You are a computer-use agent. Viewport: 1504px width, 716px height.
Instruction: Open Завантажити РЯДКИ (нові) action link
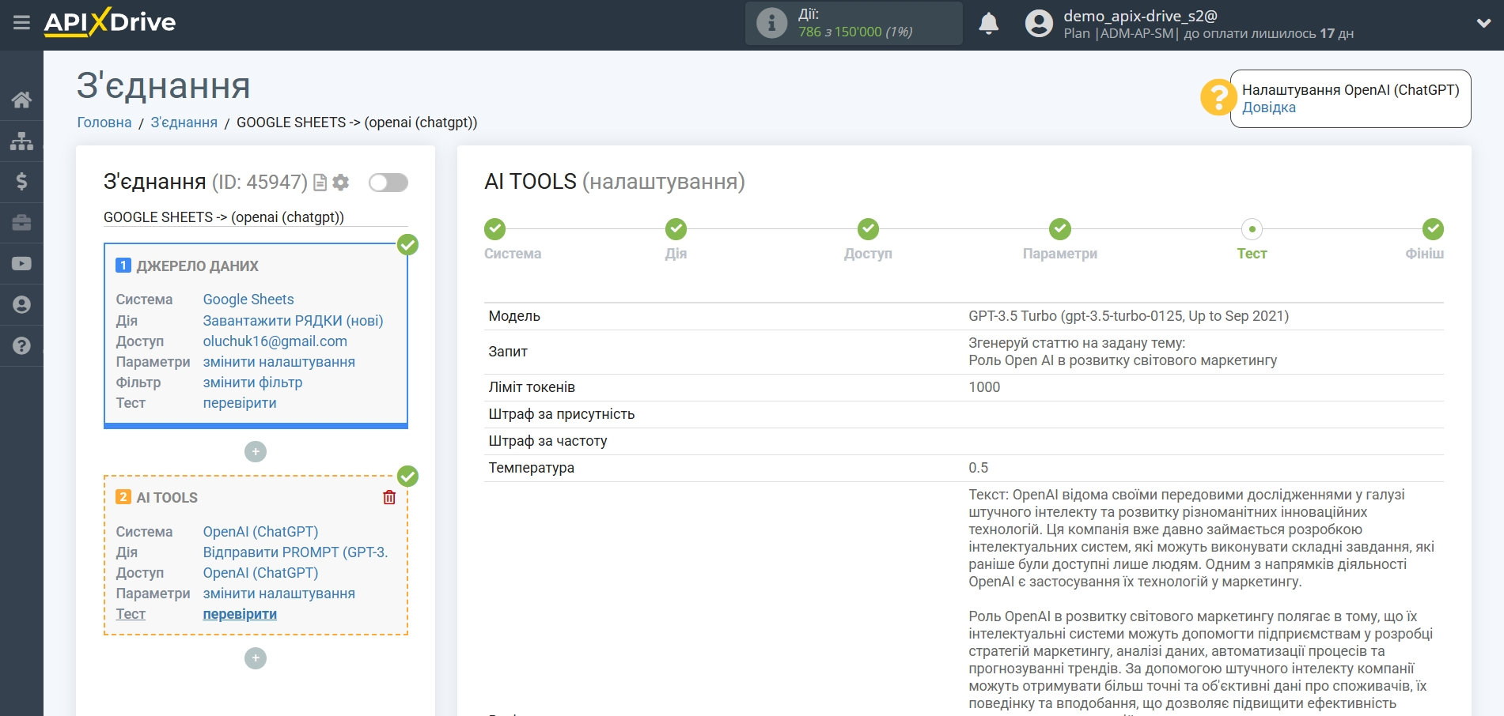pos(293,321)
